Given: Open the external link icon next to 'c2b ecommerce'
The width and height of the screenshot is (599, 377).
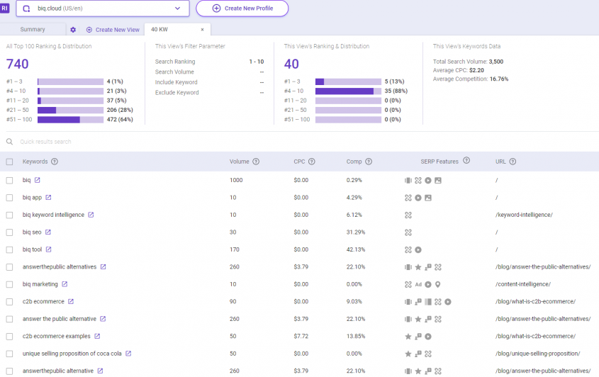Looking at the screenshot, I should 71,301.
